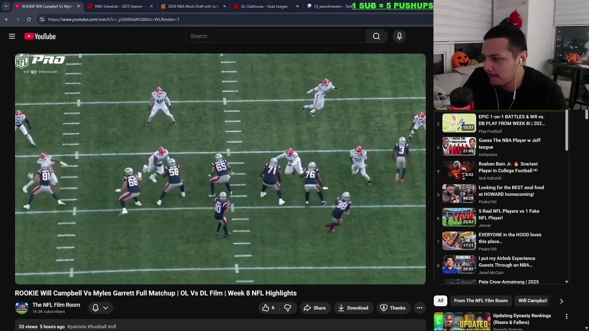Click the playlist panel scrollbar
This screenshot has width=589, height=331.
click(x=566, y=130)
